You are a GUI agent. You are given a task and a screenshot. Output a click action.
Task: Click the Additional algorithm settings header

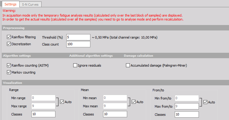pyautogui.click(x=91, y=55)
